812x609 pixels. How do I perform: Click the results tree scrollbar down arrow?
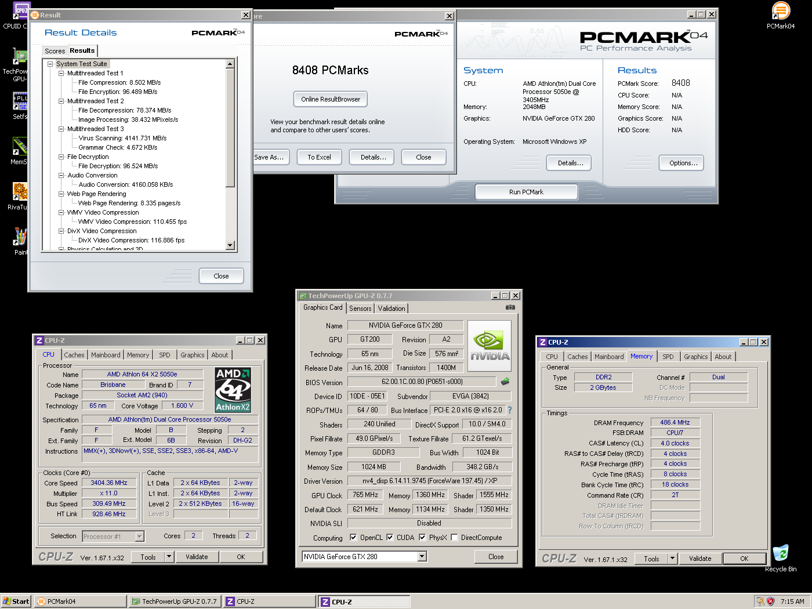230,245
